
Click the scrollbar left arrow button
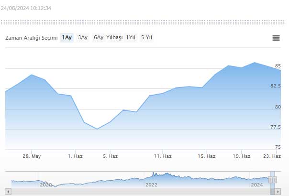click(8, 192)
